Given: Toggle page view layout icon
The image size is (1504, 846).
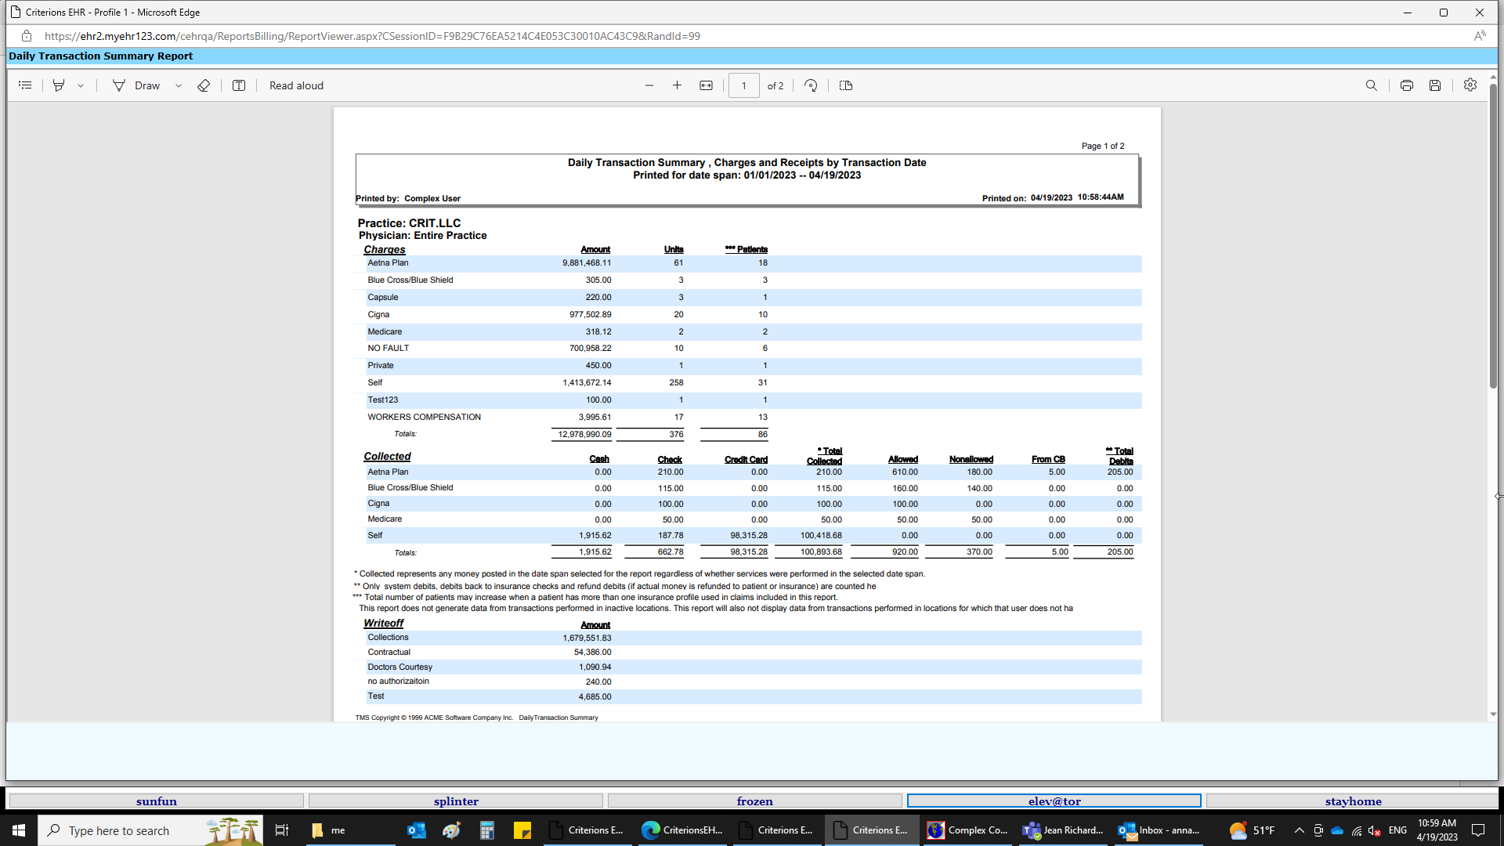Looking at the screenshot, I should coord(846,85).
